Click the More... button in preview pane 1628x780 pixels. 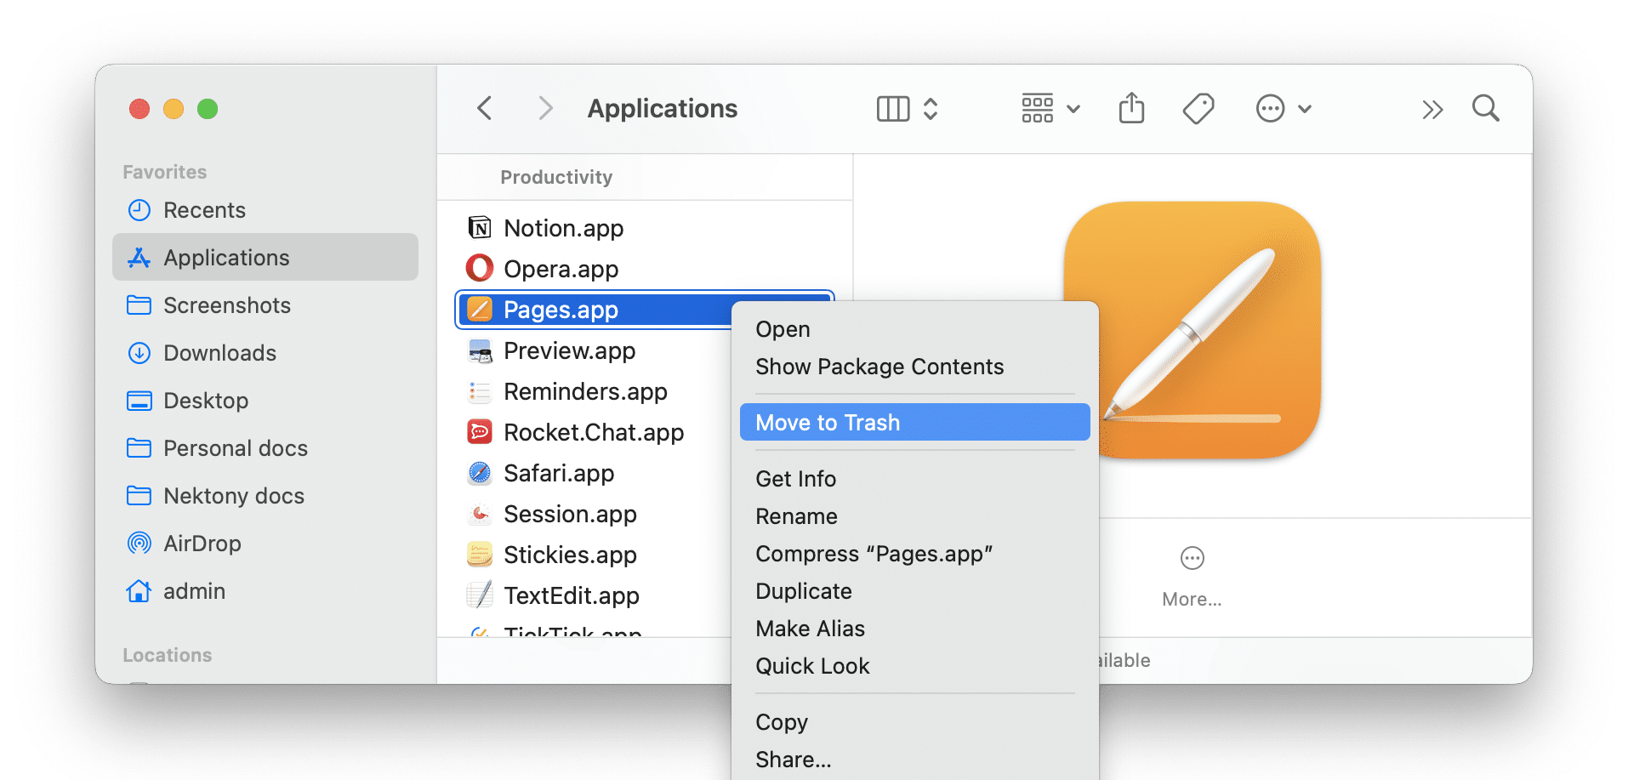click(x=1192, y=577)
